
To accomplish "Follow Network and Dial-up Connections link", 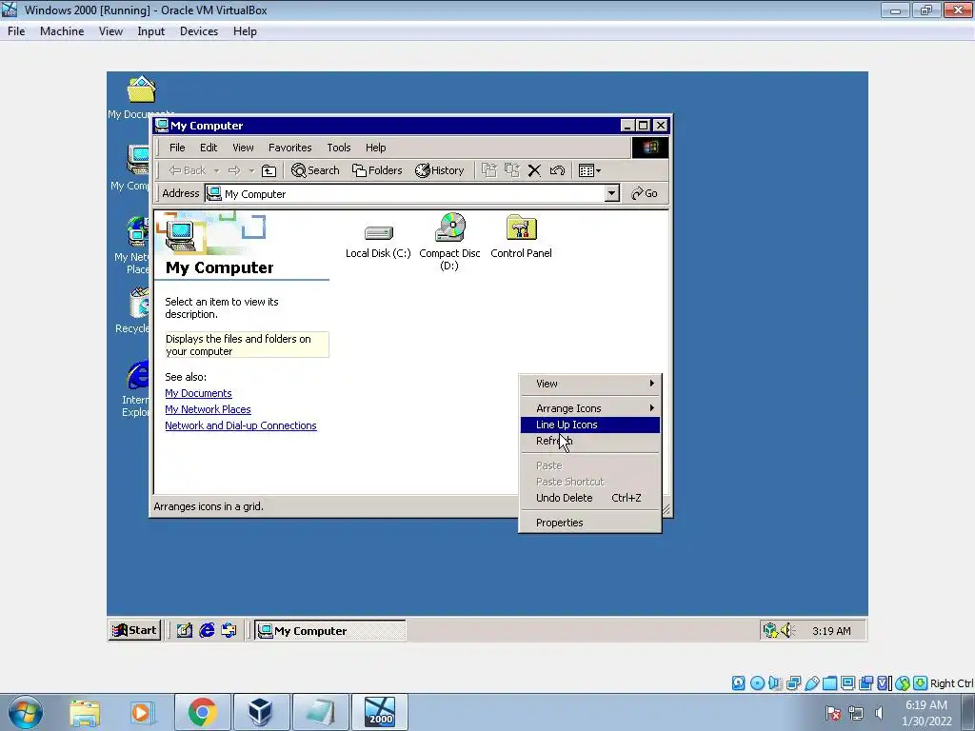I will coord(241,425).
